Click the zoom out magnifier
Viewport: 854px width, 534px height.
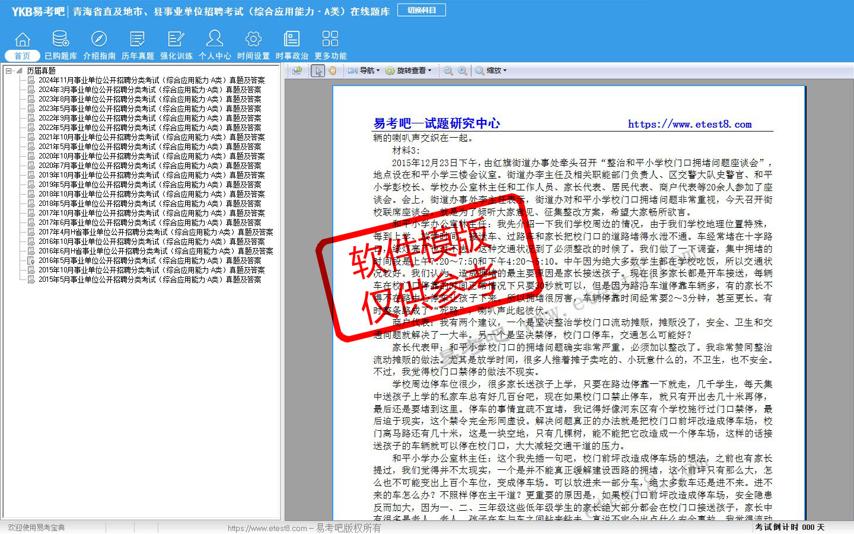(x=448, y=71)
